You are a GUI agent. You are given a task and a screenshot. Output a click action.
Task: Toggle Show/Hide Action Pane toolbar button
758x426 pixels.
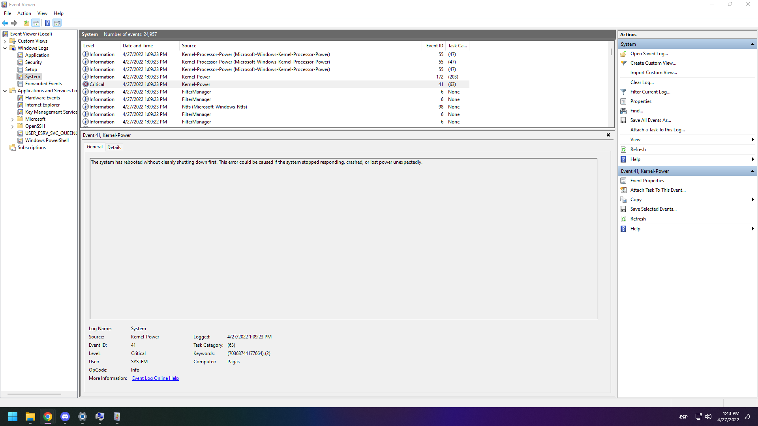[x=57, y=23]
